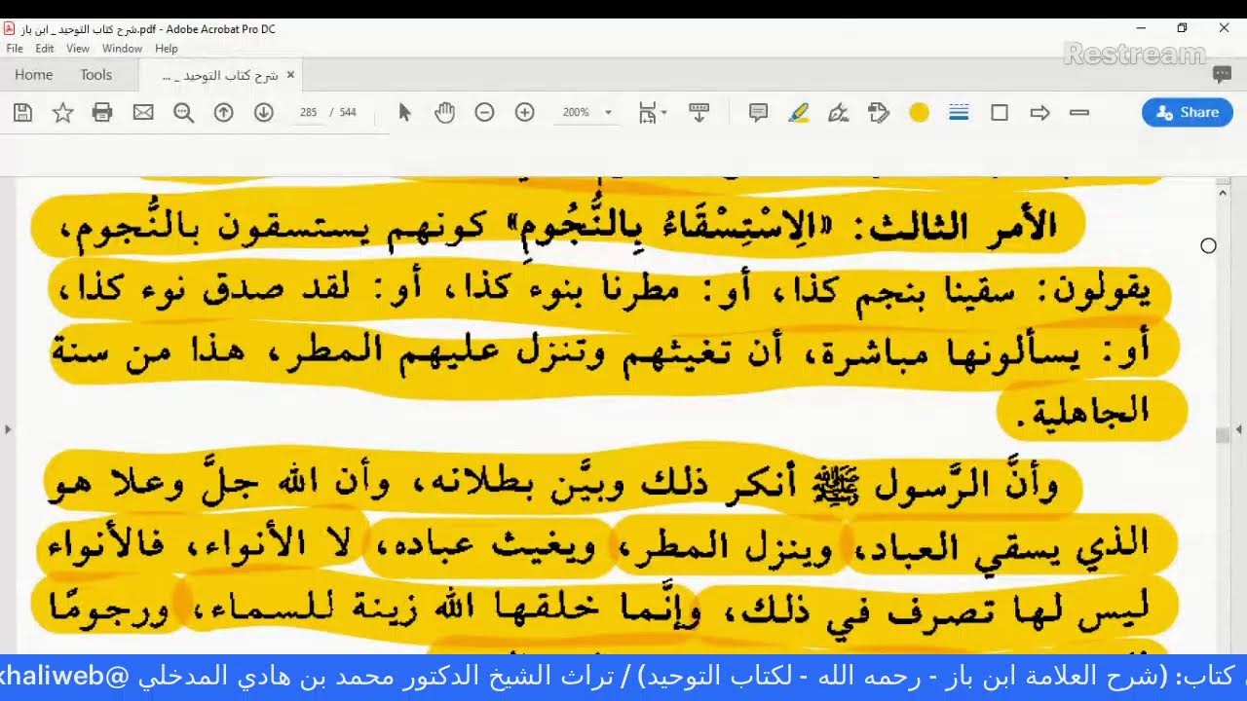Select the rectangle drawing tool
1247x701 pixels.
point(1000,113)
